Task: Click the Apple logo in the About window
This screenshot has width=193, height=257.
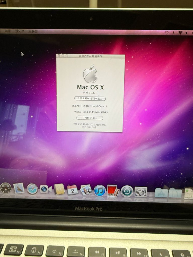Action: 90,74
